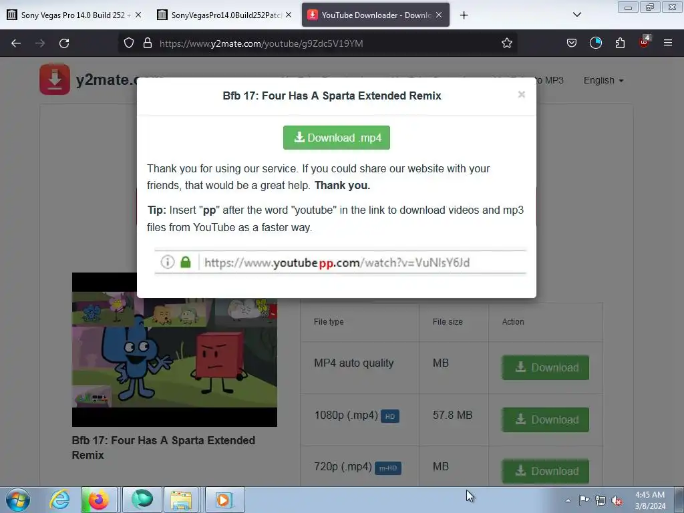Open the taskbar clock showing 4:45 AM
The width and height of the screenshot is (684, 513).
[649, 500]
